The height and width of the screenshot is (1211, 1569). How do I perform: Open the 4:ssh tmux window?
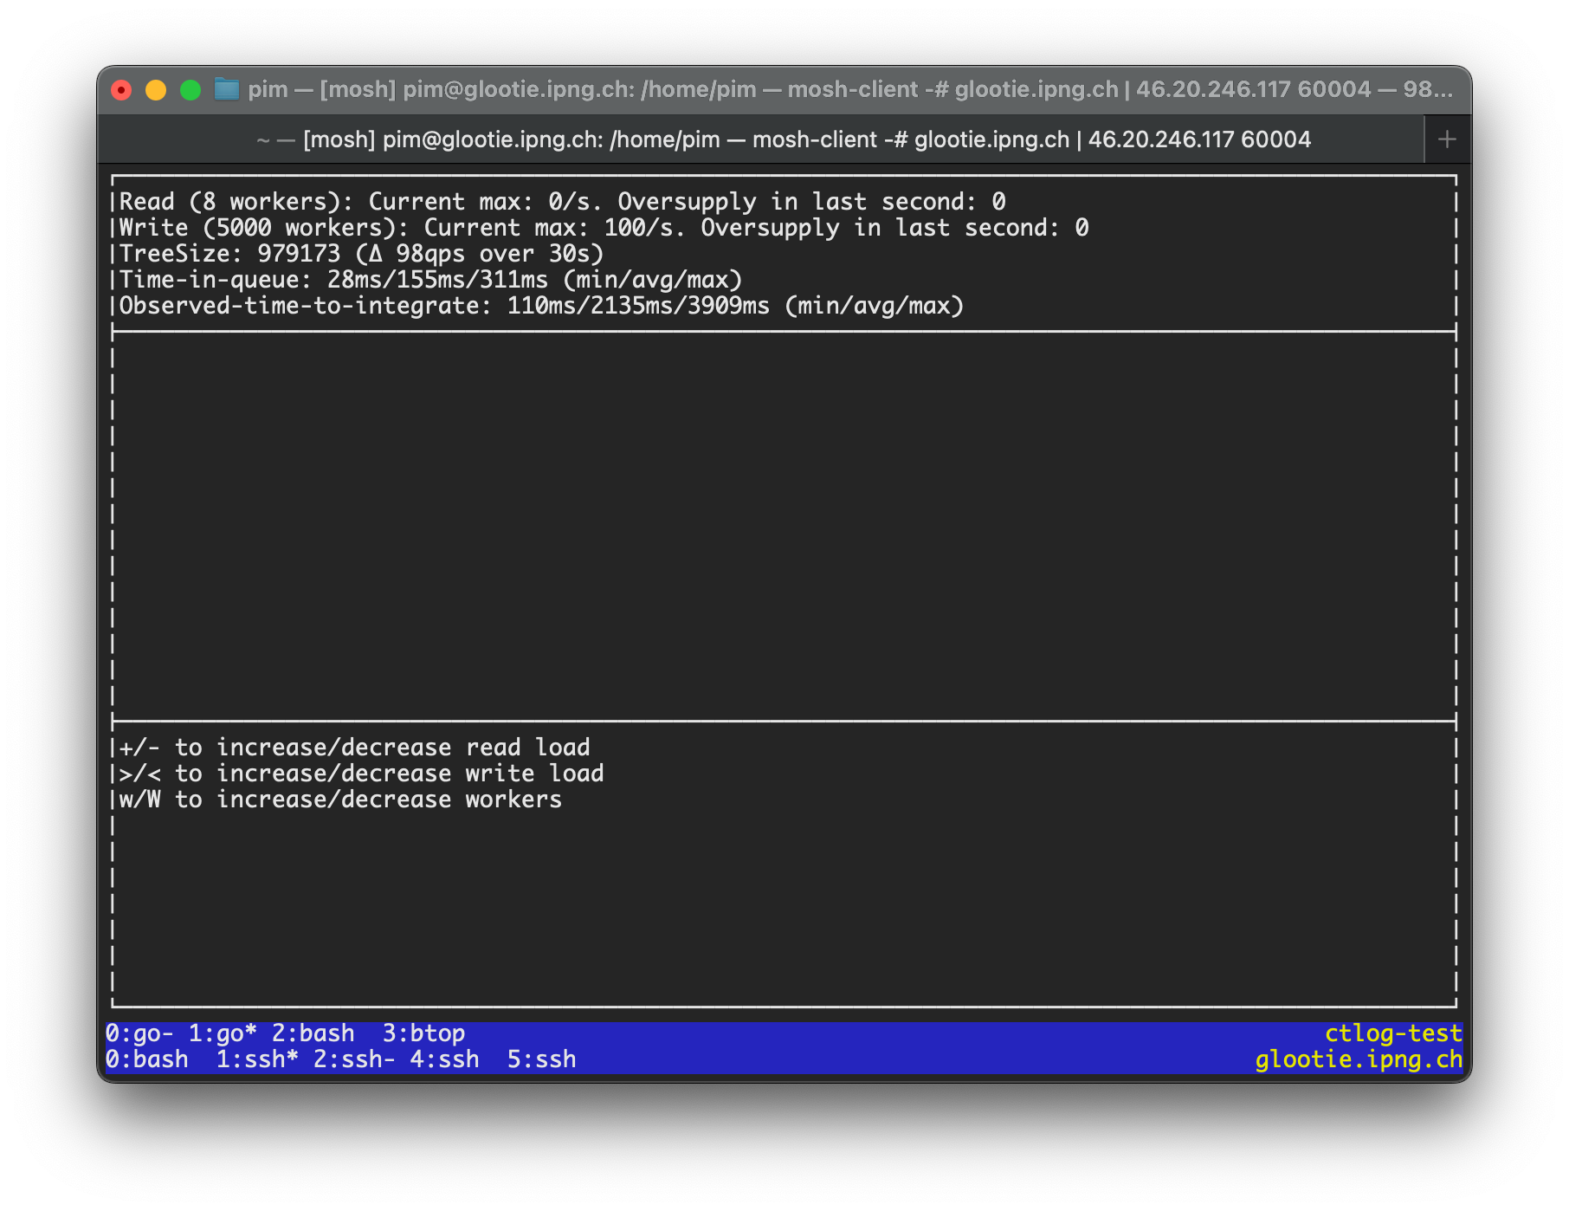click(444, 1059)
